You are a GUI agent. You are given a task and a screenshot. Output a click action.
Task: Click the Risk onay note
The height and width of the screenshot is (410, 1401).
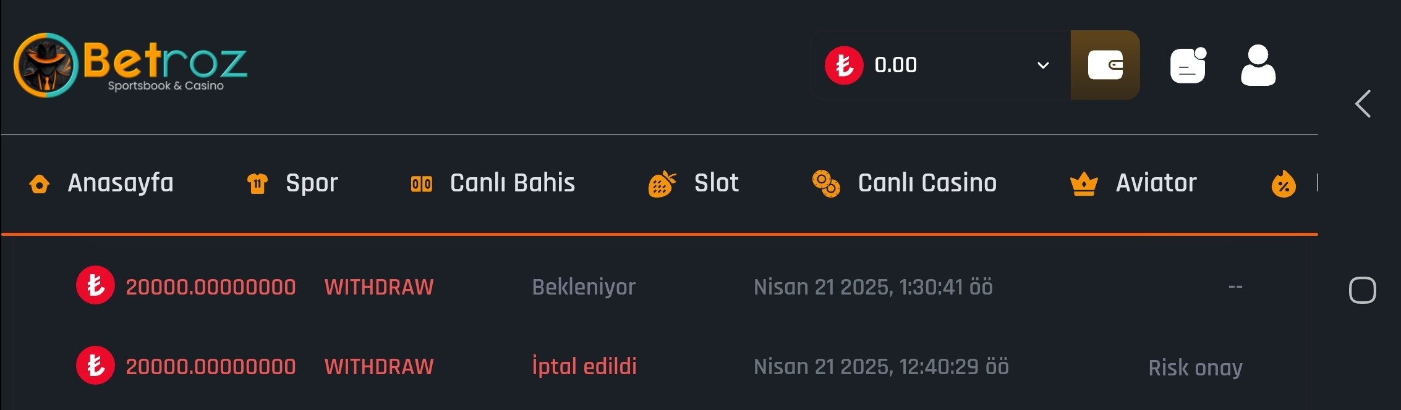(1195, 367)
